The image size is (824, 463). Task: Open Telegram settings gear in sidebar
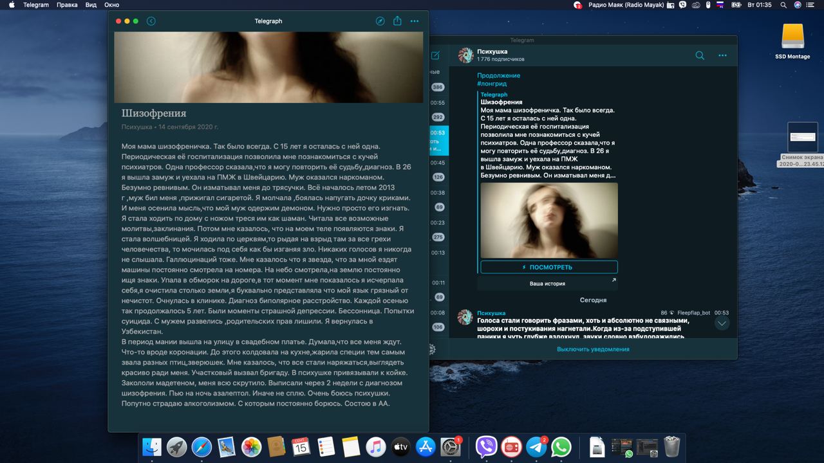(432, 349)
